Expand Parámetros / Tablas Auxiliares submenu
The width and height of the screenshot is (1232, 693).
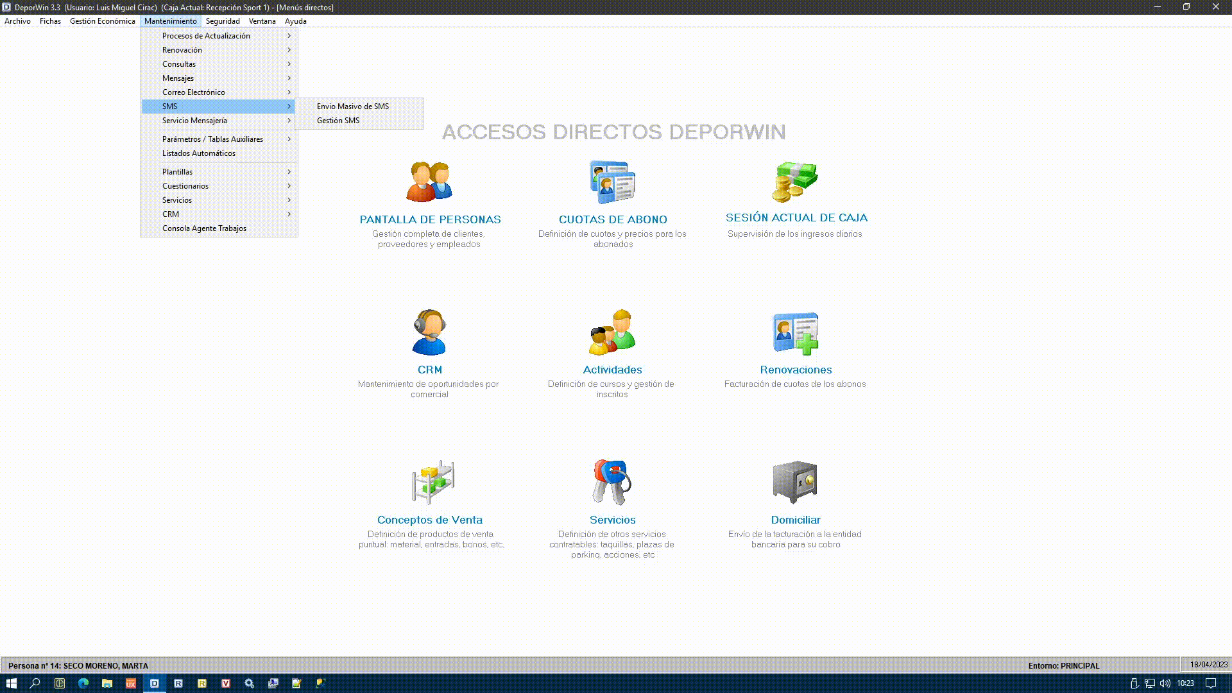pos(219,139)
